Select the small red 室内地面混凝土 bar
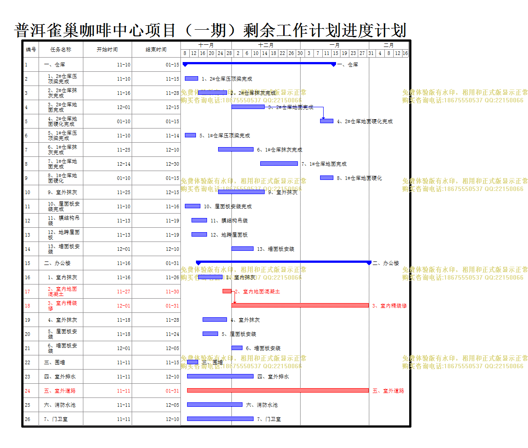528x448 pixels. tap(227, 291)
